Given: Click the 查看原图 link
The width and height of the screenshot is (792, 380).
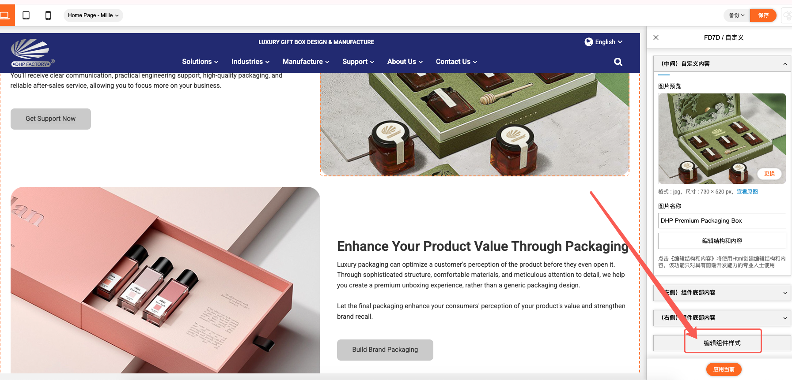Looking at the screenshot, I should tap(747, 192).
